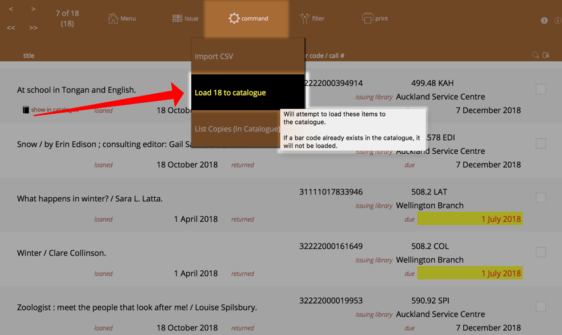Go to next record with single right arrow

pos(33,9)
